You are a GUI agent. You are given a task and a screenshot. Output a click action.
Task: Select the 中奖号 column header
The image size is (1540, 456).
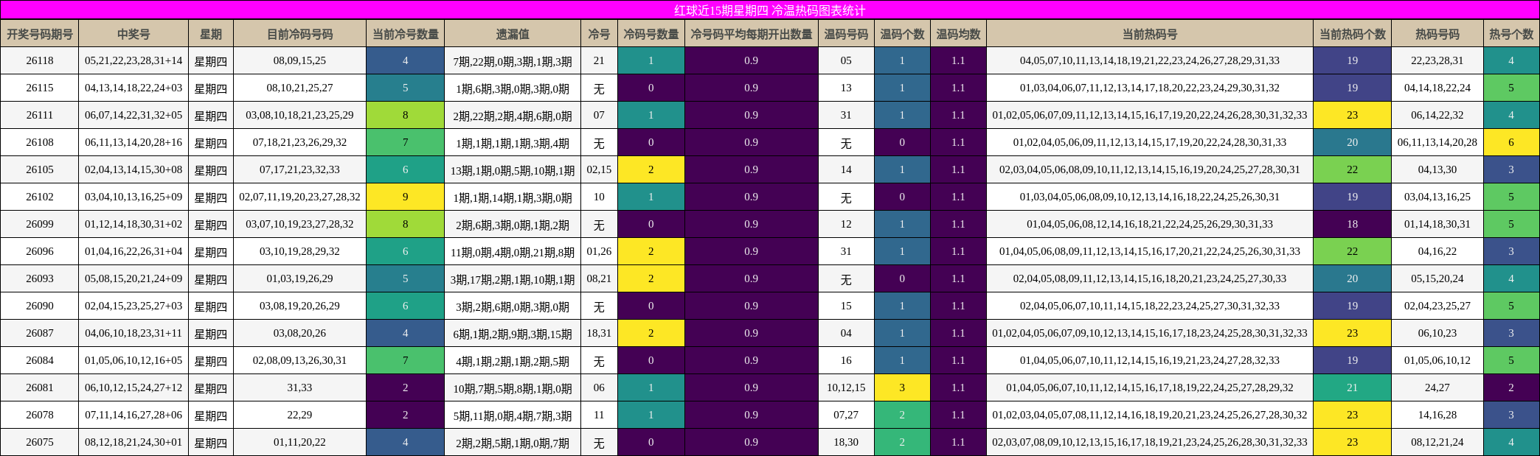pos(133,34)
